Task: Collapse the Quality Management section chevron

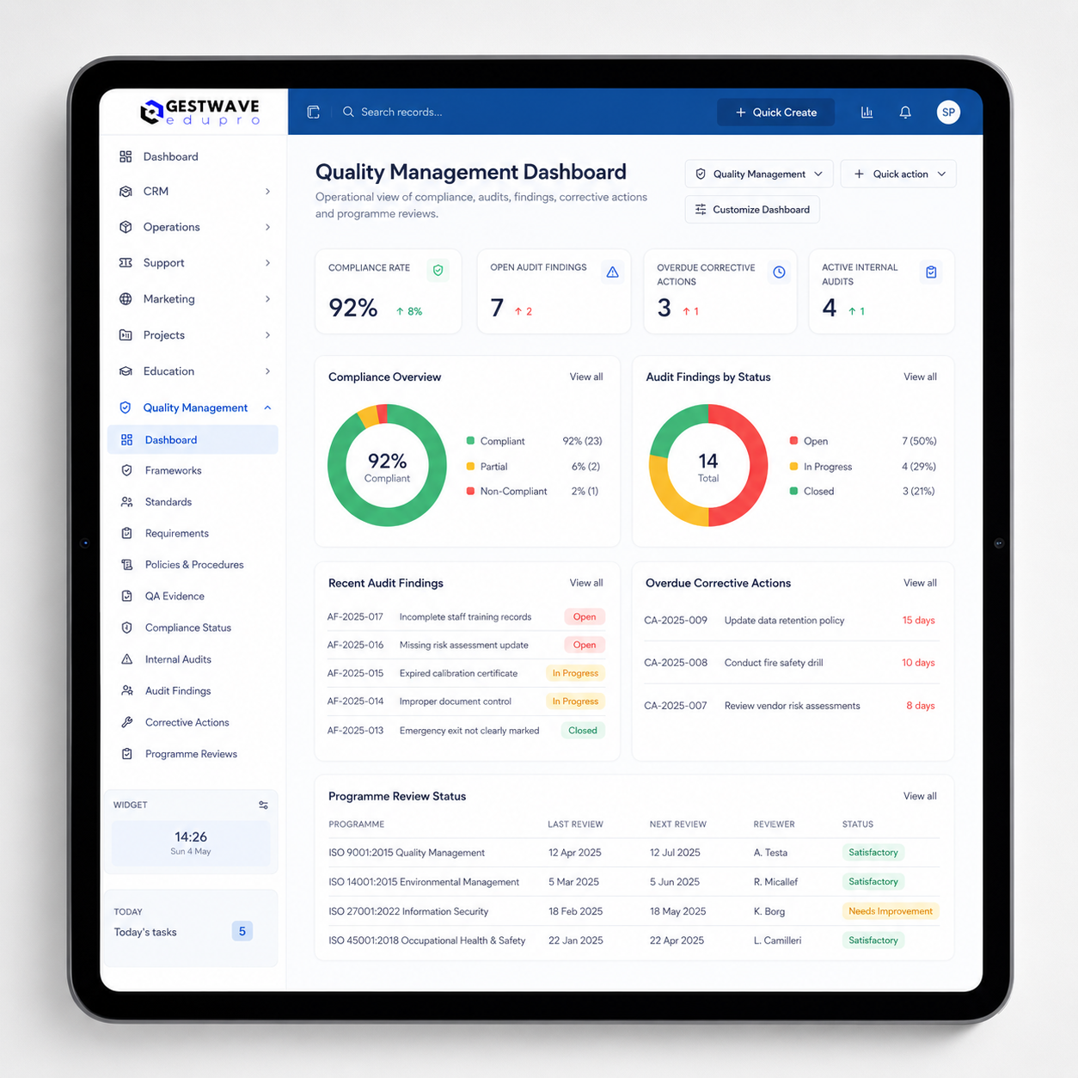Action: tap(267, 407)
